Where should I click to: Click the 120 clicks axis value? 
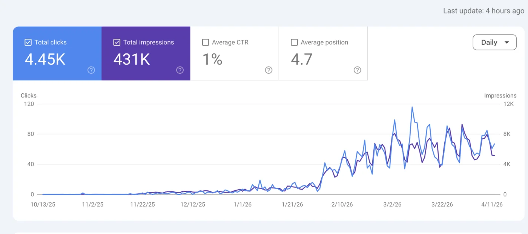pyautogui.click(x=29, y=104)
